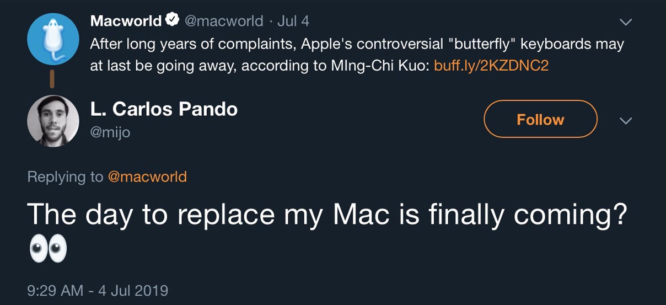Click the @macworld handle in tweet header
This screenshot has height=305, width=666.
[x=223, y=22]
